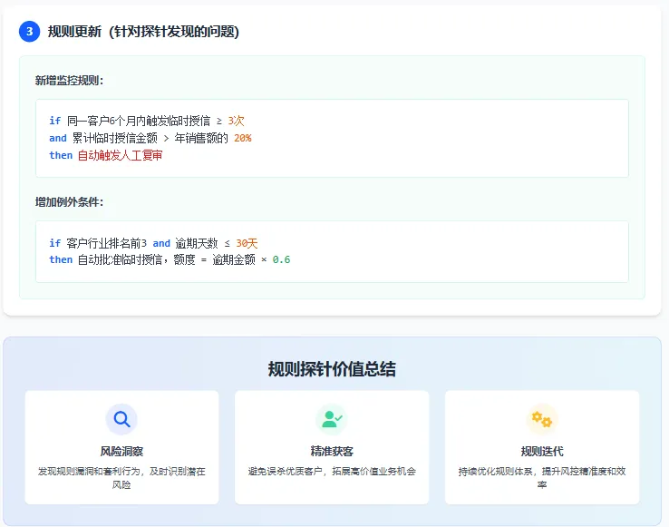Click the user-check icon above 精准获客

pos(332,419)
